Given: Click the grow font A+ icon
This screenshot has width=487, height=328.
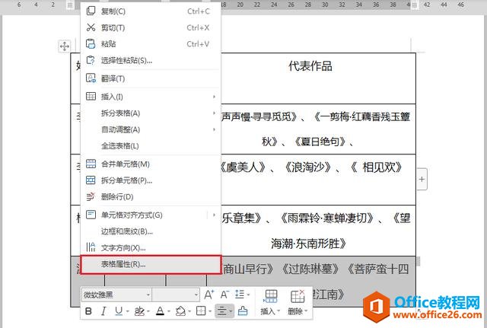Looking at the screenshot, I should point(209,295).
